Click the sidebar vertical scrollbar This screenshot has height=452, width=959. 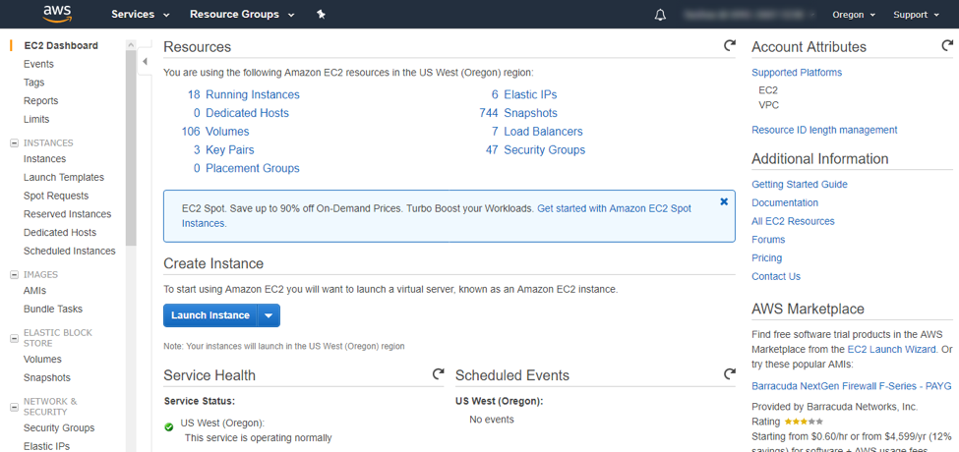pos(130,146)
